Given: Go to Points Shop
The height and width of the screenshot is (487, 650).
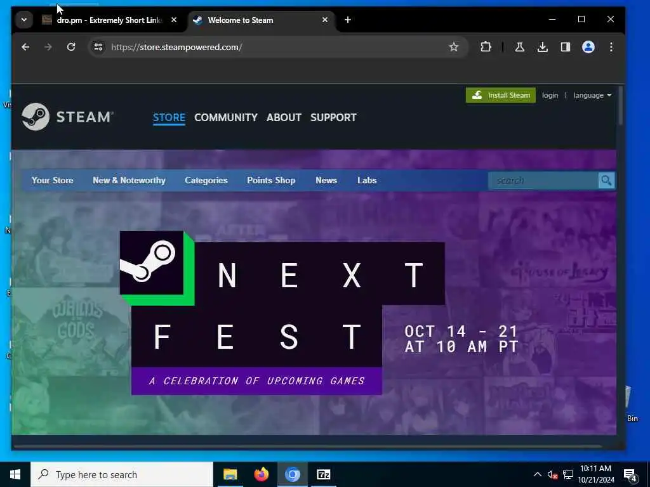Looking at the screenshot, I should click(x=271, y=181).
